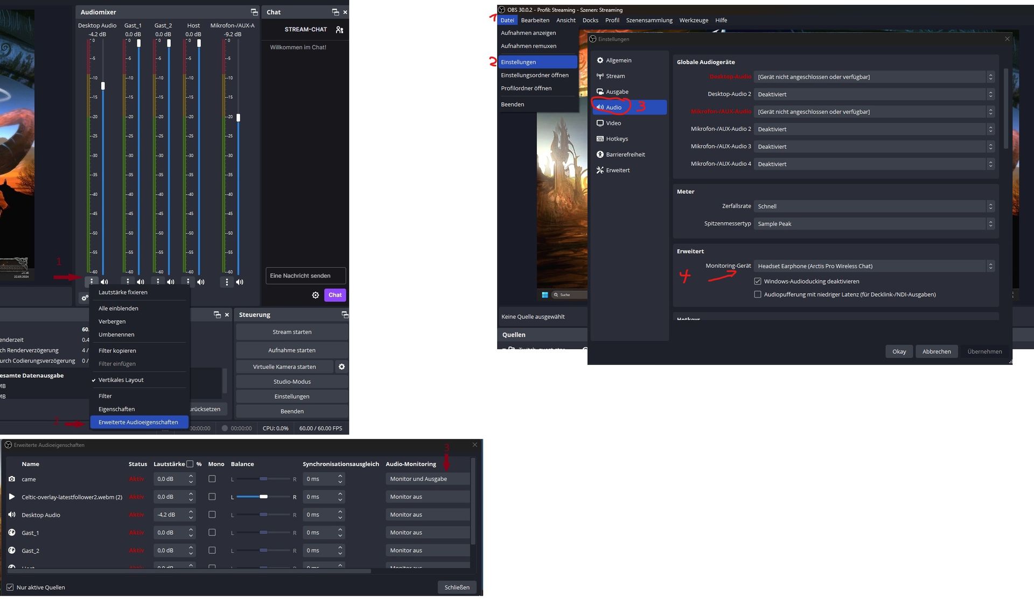Toggle Windows-Audioducking deaktivieren checkbox
1034x599 pixels.
click(758, 281)
